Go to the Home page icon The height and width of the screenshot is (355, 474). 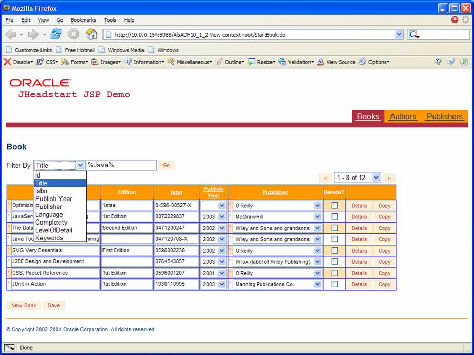pos(92,34)
